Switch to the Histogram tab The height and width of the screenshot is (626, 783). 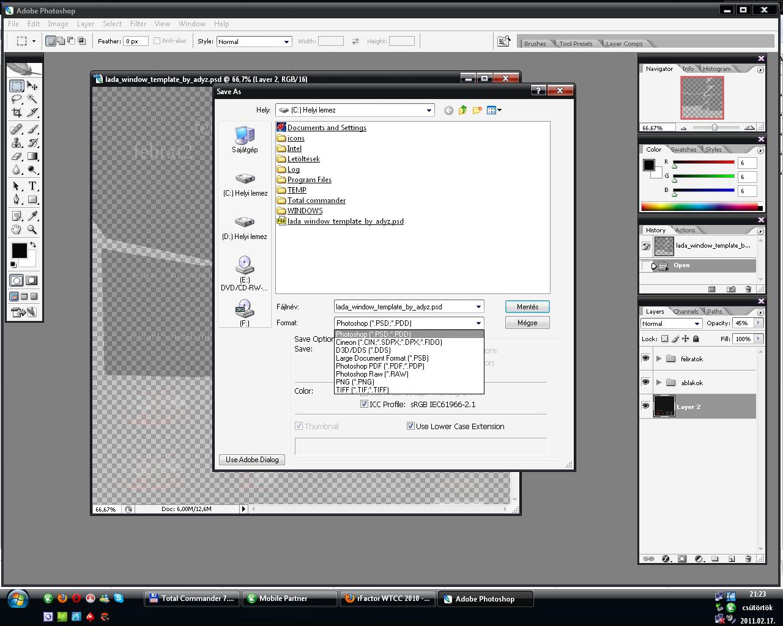point(716,68)
